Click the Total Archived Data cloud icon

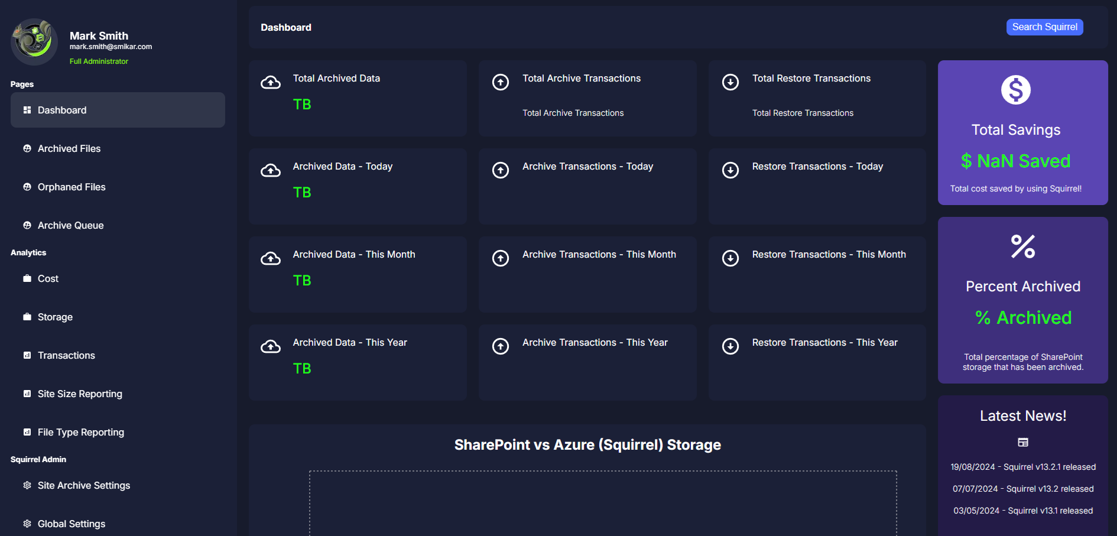[x=271, y=82]
